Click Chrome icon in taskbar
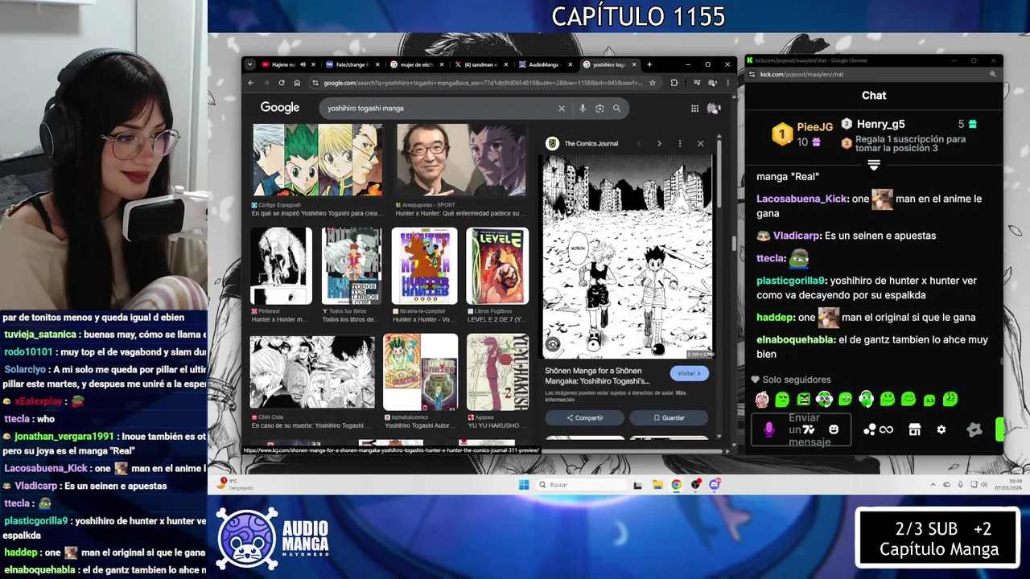Image resolution: width=1030 pixels, height=579 pixels. [x=677, y=485]
